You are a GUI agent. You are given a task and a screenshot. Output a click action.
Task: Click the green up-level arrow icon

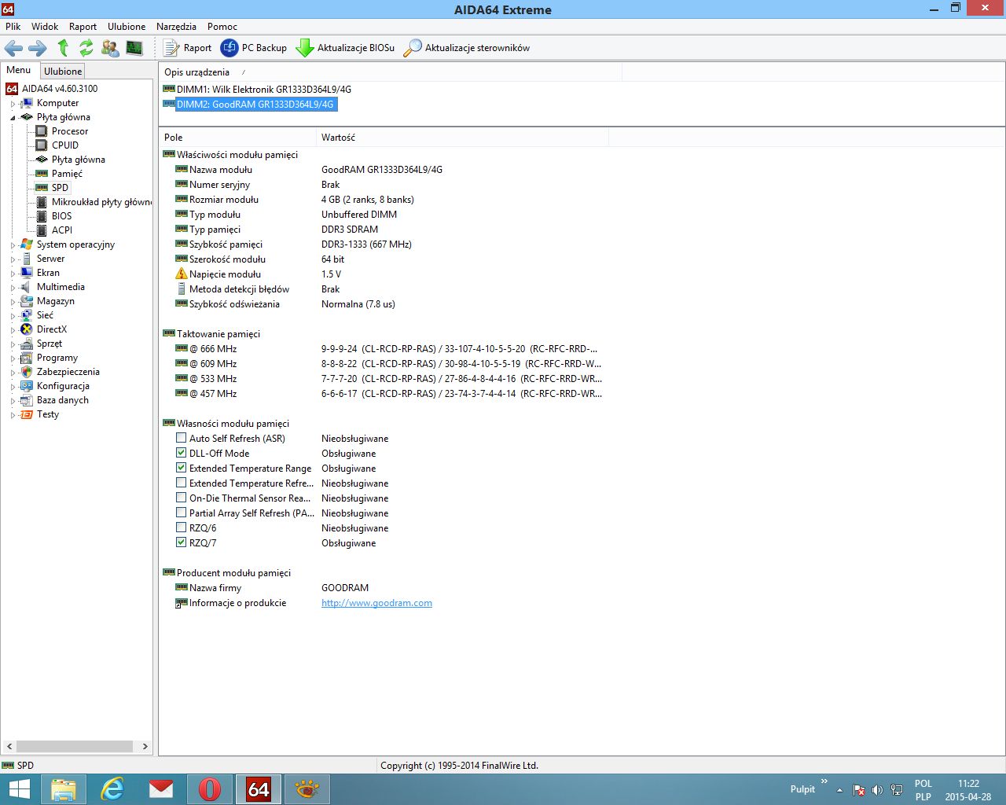click(63, 48)
